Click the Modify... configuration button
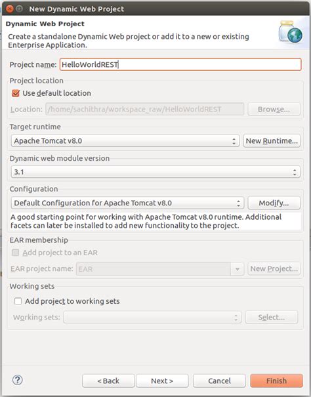 pos(274,203)
